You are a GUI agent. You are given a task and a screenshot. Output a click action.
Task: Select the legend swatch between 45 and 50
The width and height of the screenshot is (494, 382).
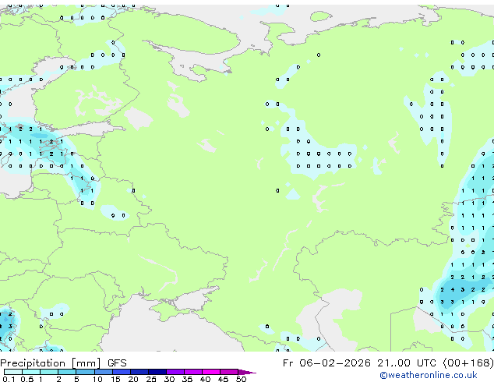[x=229, y=372]
